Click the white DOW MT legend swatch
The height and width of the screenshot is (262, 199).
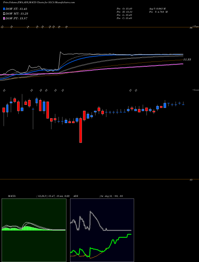pyautogui.click(x=4, y=14)
